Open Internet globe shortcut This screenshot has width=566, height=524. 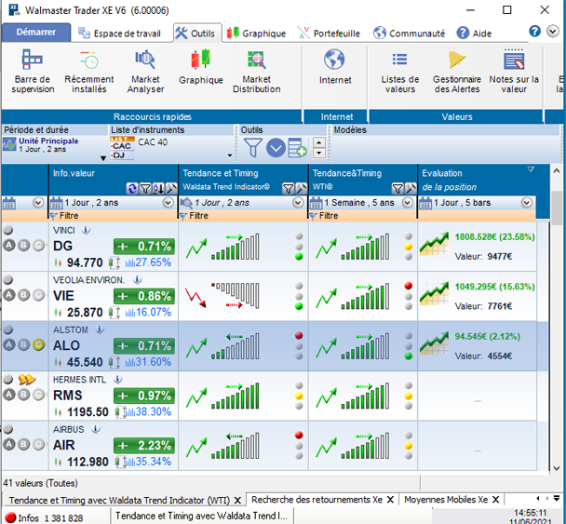pyautogui.click(x=334, y=68)
